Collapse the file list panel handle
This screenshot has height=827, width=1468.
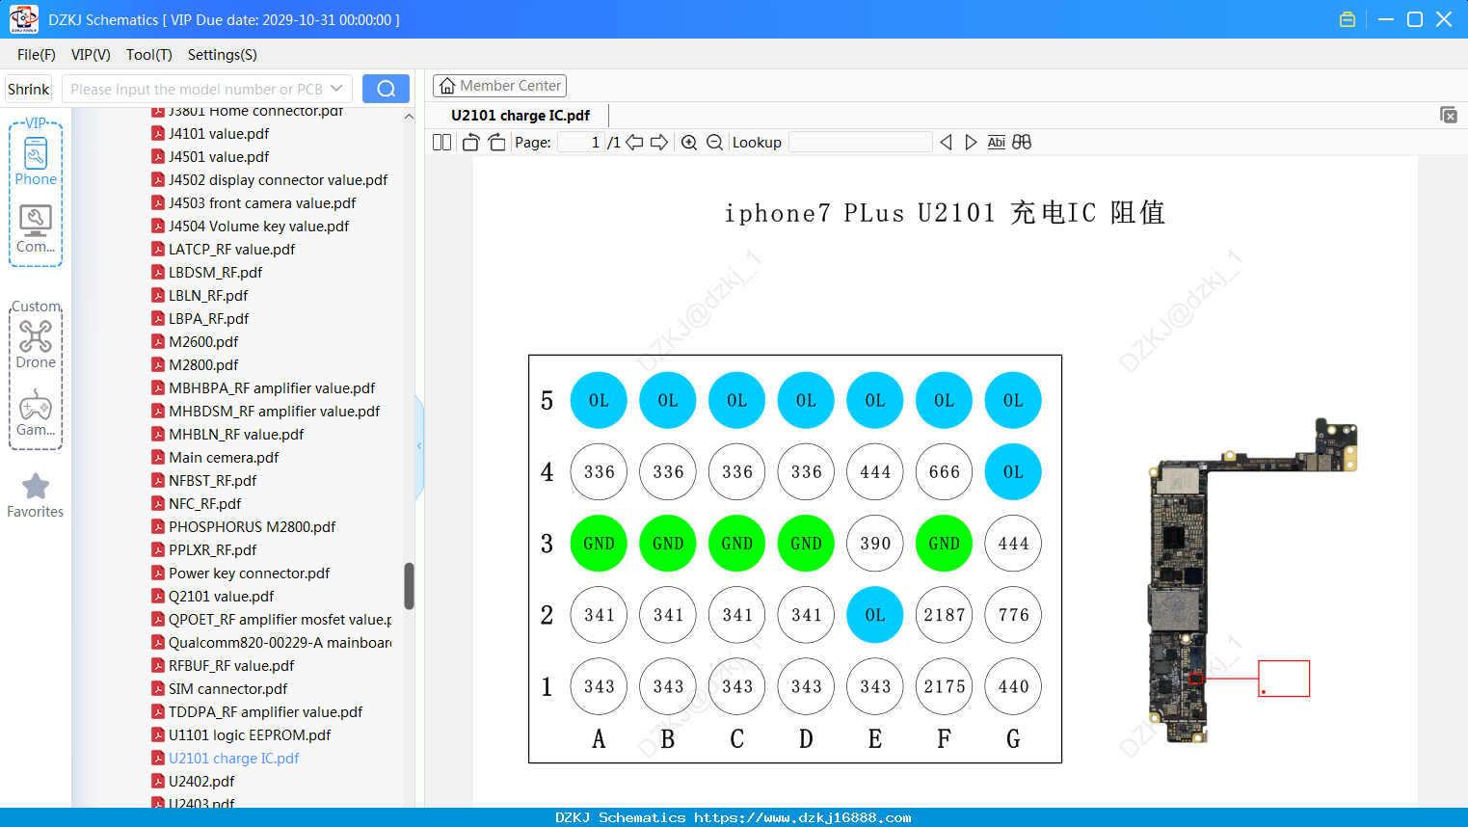[419, 445]
